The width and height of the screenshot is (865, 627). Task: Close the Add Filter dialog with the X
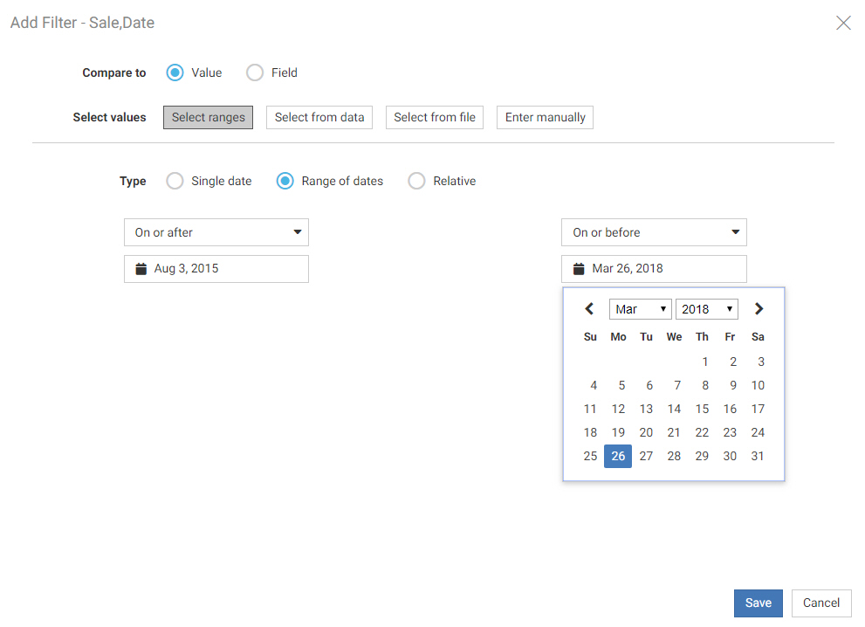click(843, 23)
